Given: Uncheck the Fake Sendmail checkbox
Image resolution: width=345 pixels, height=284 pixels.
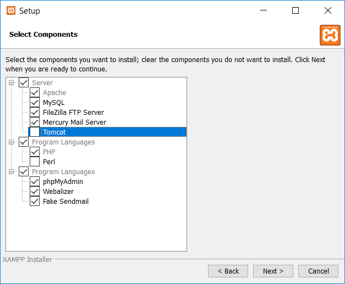Looking at the screenshot, I should [x=35, y=201].
